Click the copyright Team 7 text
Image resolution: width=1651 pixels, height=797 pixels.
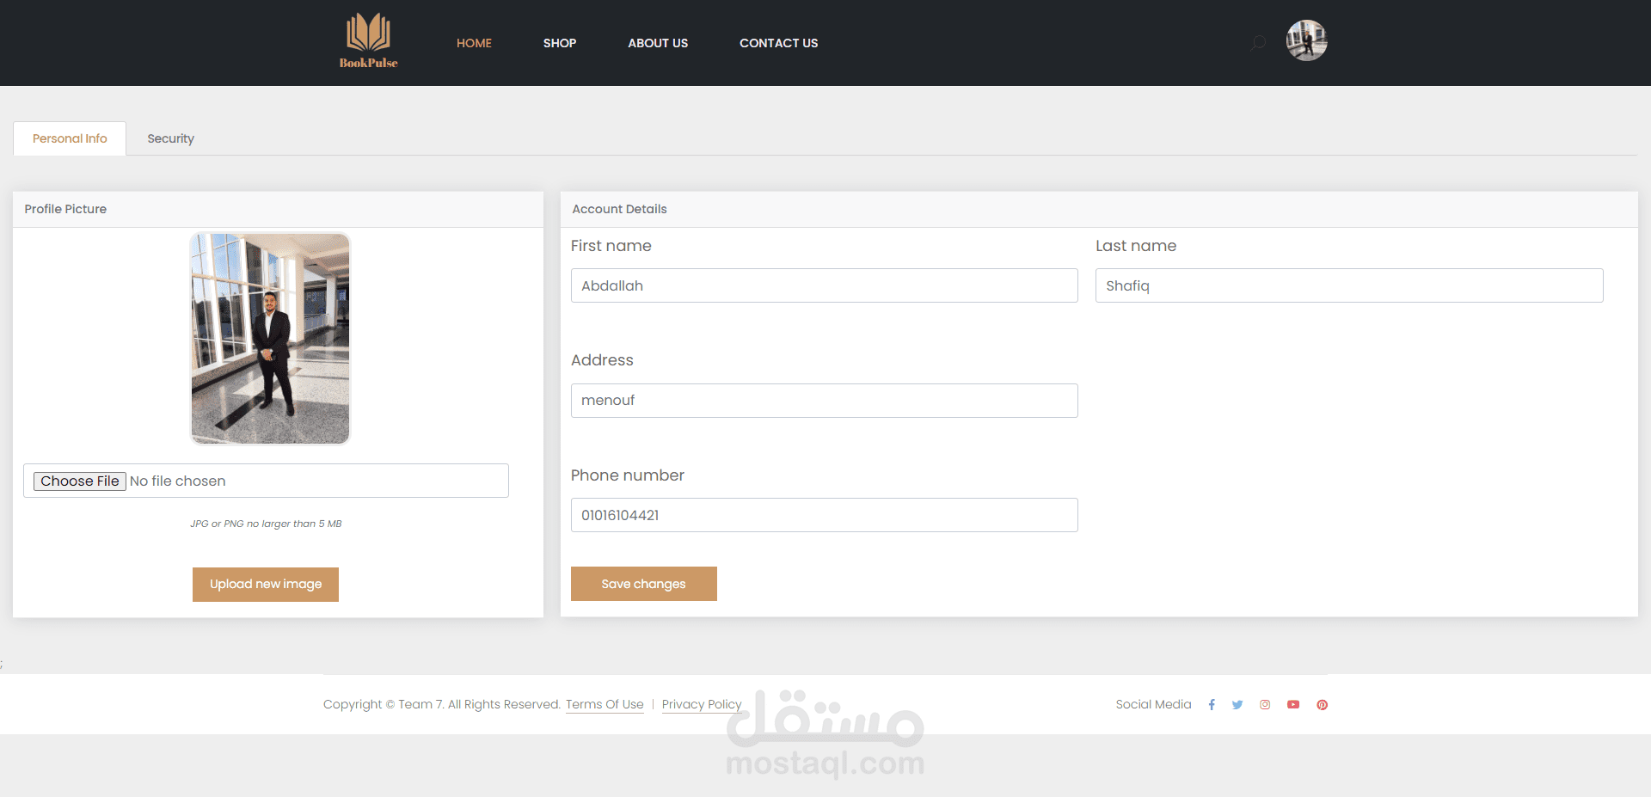[442, 704]
